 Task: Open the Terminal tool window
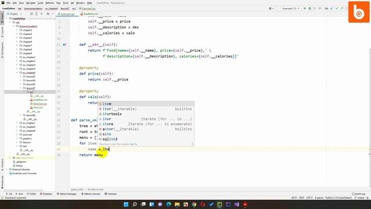pyautogui.click(x=111, y=194)
